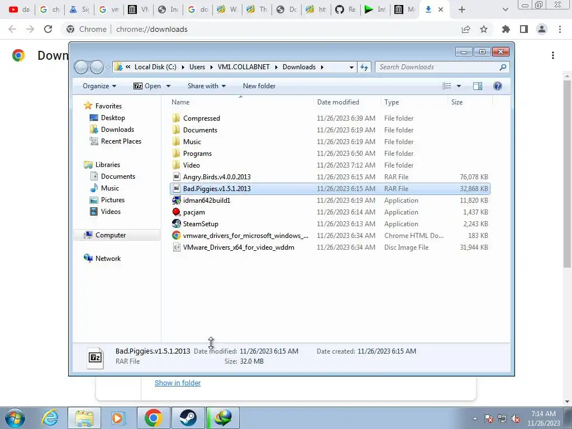Screen dimensions: 572x429
Task: Click the Open button with 7z icon
Action: click(x=147, y=86)
